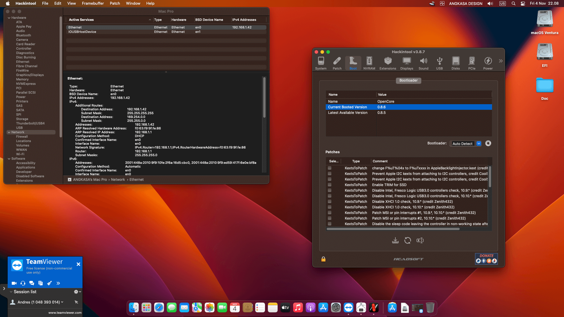
Task: Open the File menu
Action: pos(45,3)
